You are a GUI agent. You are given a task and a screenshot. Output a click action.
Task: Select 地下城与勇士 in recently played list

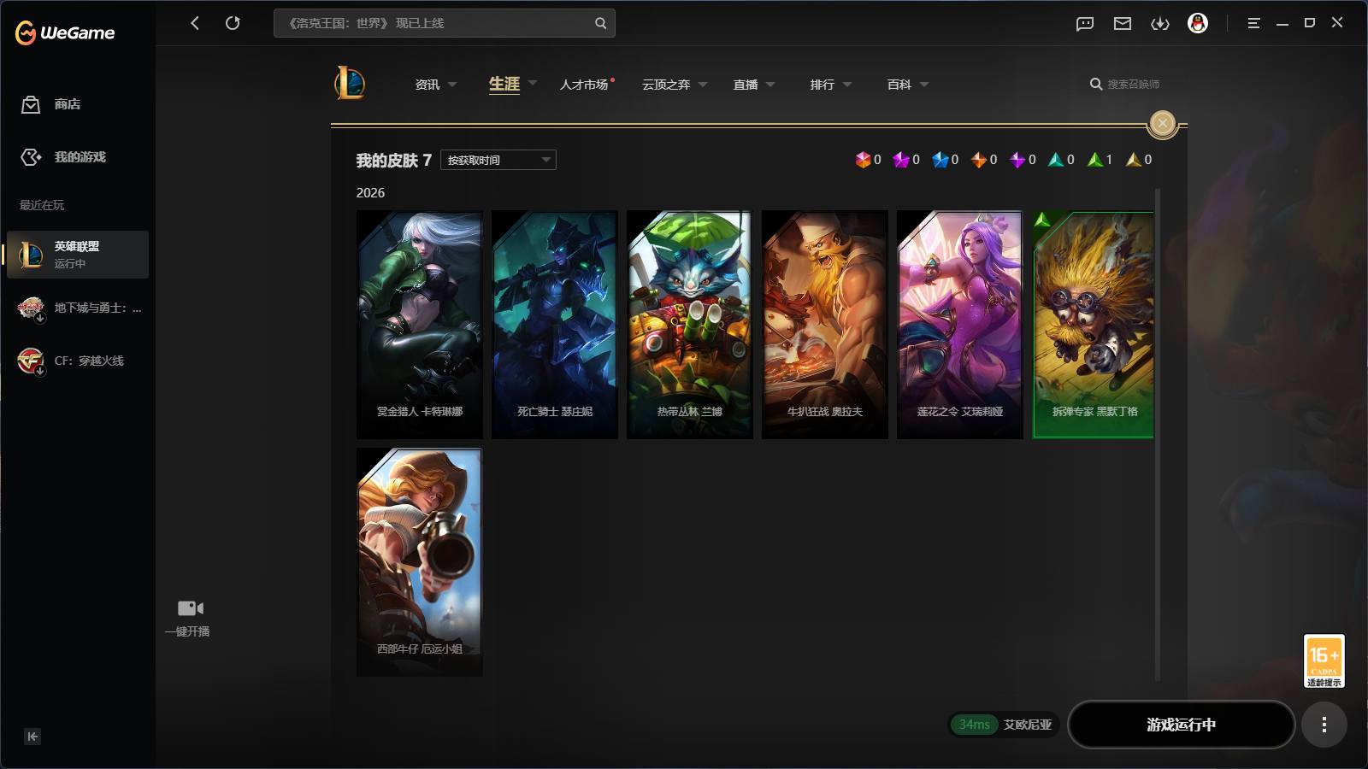click(78, 308)
